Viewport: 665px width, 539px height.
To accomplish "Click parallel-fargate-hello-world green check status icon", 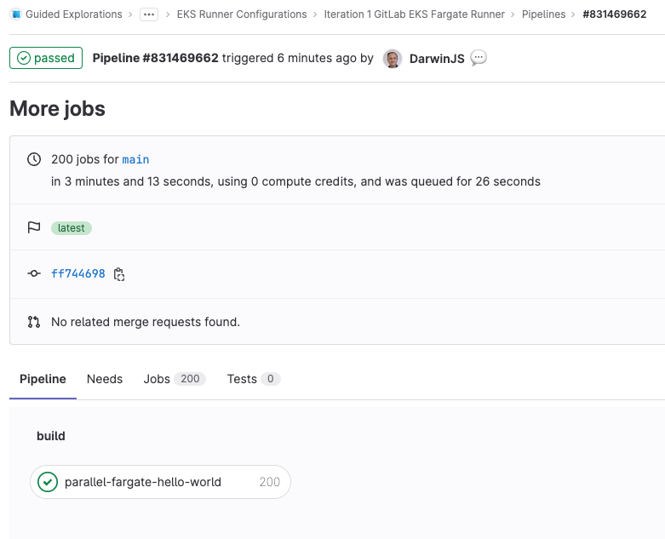I will coord(48,482).
